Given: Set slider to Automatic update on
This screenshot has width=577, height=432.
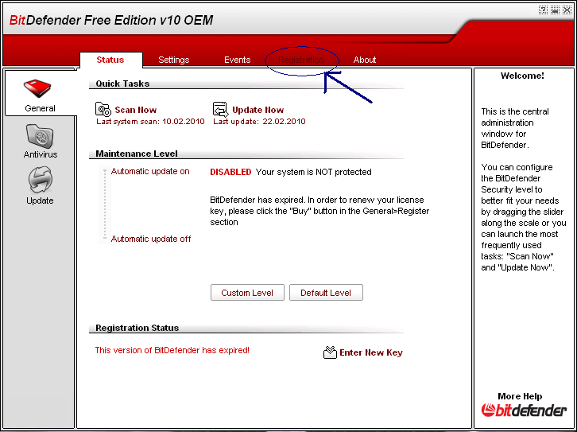Looking at the screenshot, I should tap(150, 171).
